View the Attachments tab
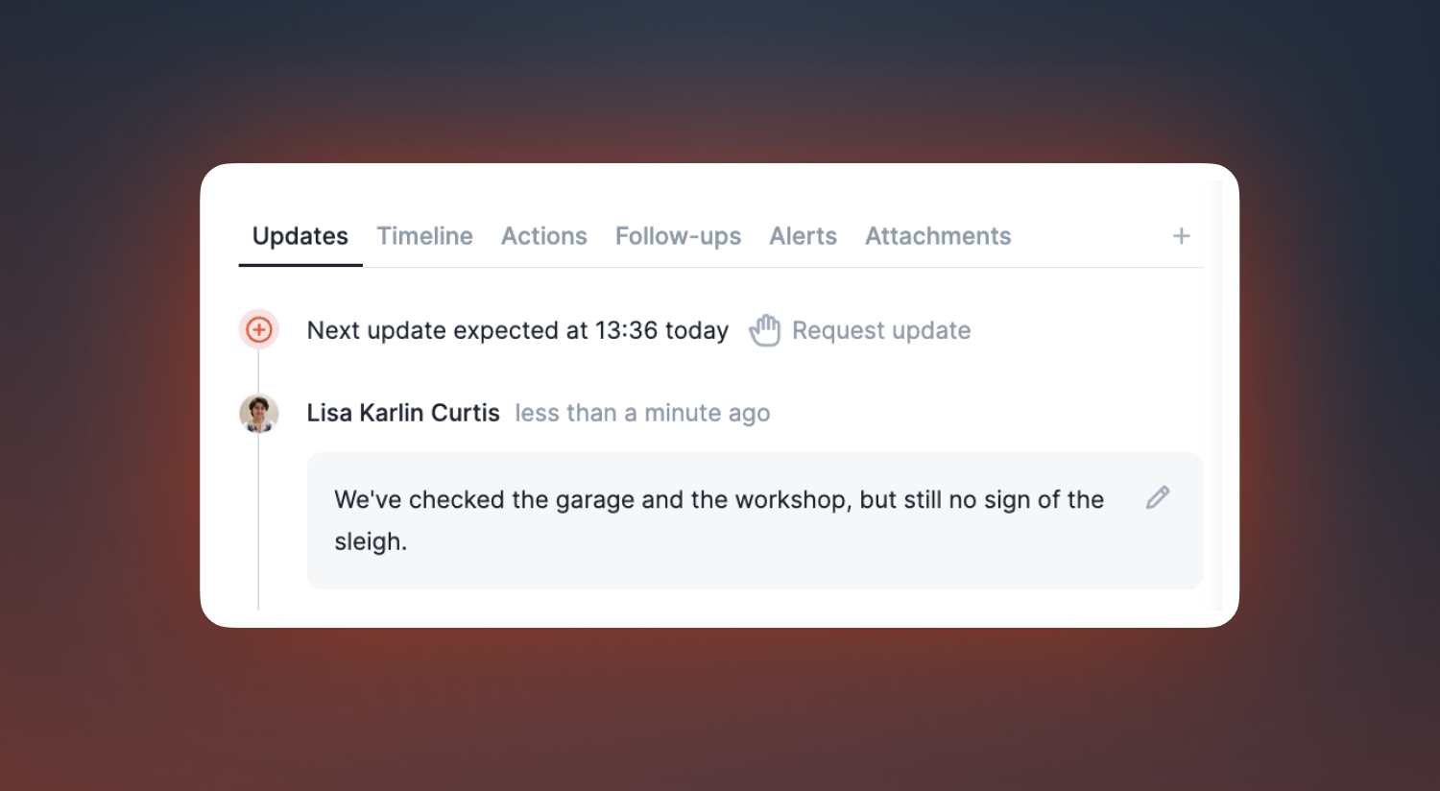The image size is (1440, 791). point(938,236)
